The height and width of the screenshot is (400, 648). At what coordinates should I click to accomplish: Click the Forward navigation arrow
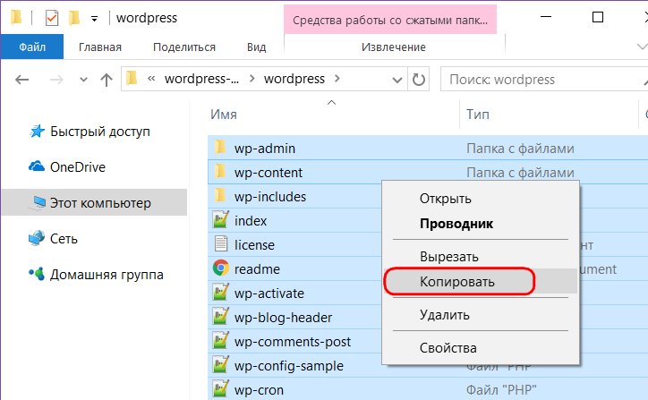tap(56, 80)
